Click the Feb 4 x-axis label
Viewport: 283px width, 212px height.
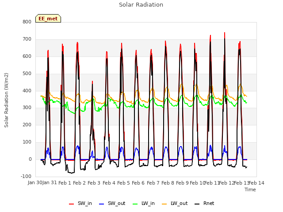109,183
